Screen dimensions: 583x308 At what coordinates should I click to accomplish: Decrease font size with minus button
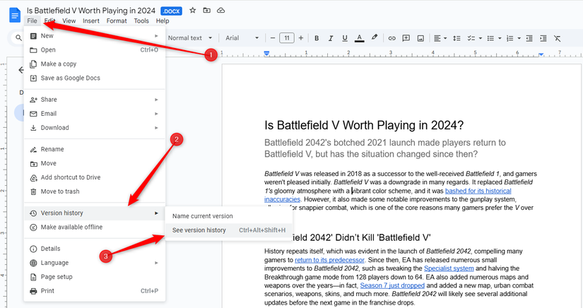click(273, 38)
